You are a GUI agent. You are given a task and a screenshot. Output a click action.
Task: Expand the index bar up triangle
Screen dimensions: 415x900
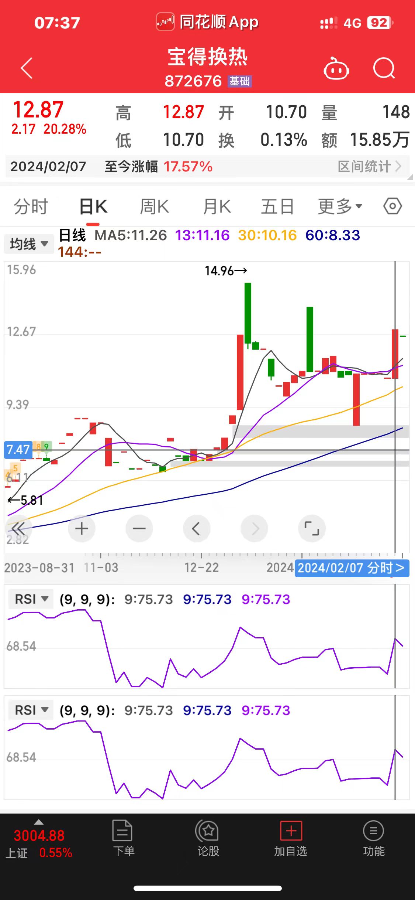(39, 822)
